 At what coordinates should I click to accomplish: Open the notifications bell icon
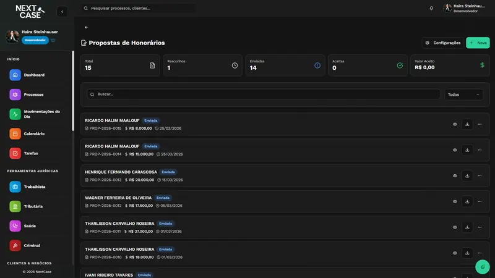(x=431, y=8)
